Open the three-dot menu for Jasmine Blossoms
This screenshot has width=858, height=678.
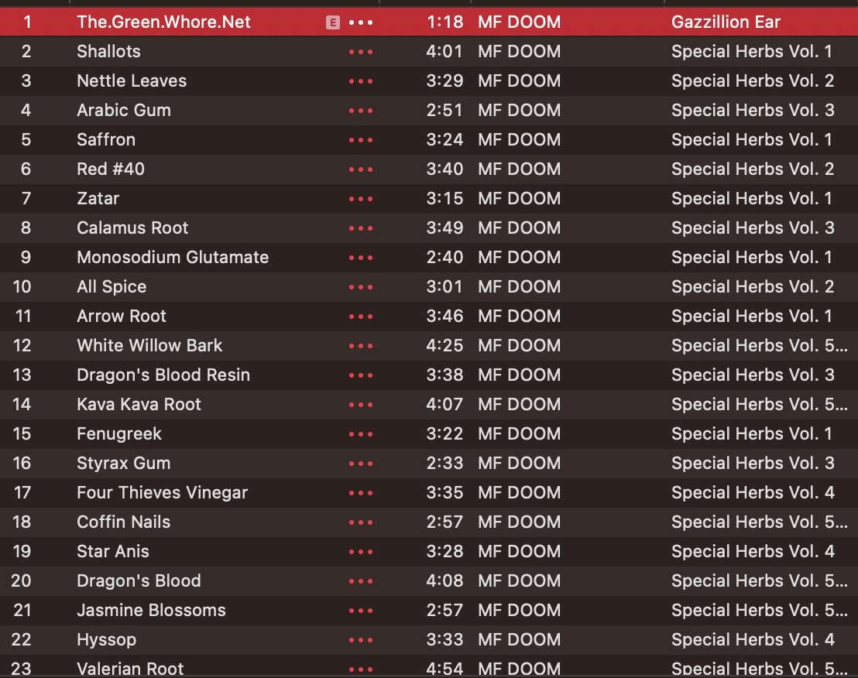click(361, 611)
